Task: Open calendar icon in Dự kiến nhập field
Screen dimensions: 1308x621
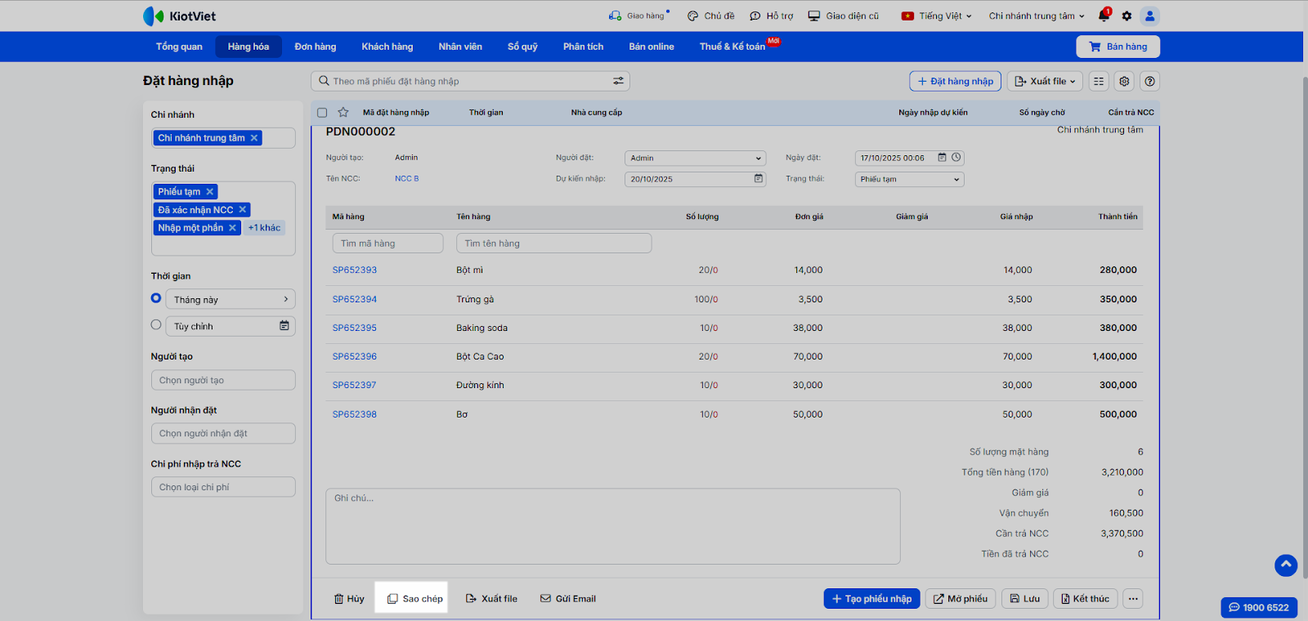Action: point(758,179)
